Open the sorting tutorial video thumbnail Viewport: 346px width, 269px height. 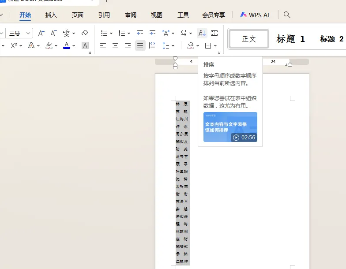(230, 127)
